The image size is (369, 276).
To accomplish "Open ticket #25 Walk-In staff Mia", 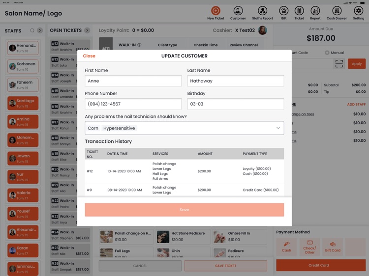I will (70, 250).
